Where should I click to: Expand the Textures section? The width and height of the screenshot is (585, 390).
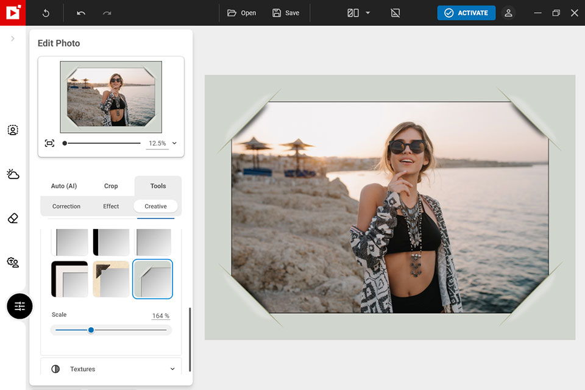[x=111, y=369]
